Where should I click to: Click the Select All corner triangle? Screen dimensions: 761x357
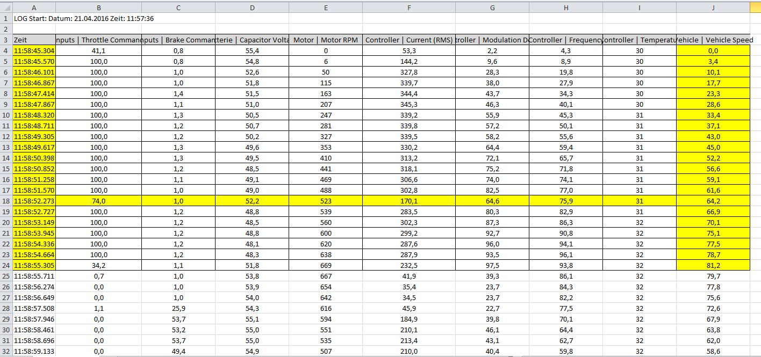(6, 7)
